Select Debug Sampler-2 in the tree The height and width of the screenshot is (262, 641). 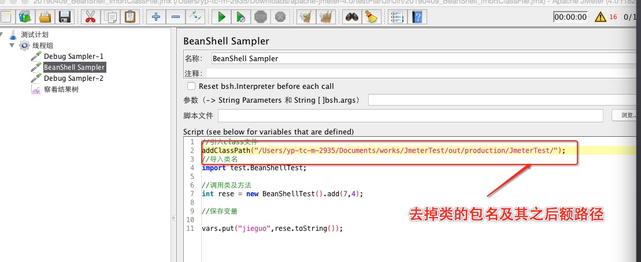pyautogui.click(x=73, y=78)
